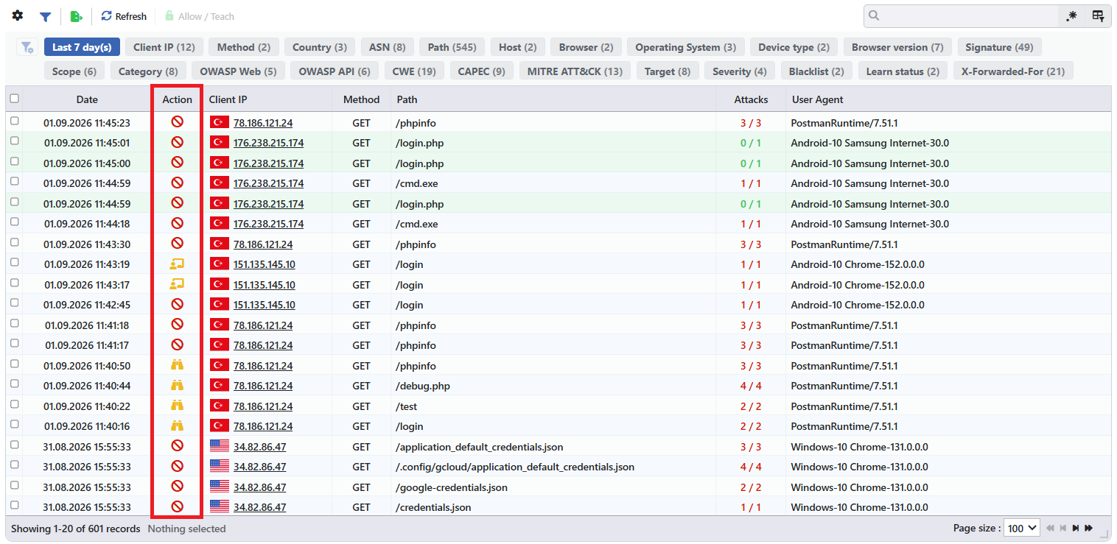Click the asterisk search options icon
1117x544 pixels.
1071,16
